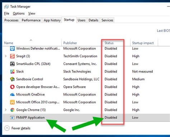The height and width of the screenshot is (137, 170).
Task: Select the Slack startup entry name
Action: point(20,72)
